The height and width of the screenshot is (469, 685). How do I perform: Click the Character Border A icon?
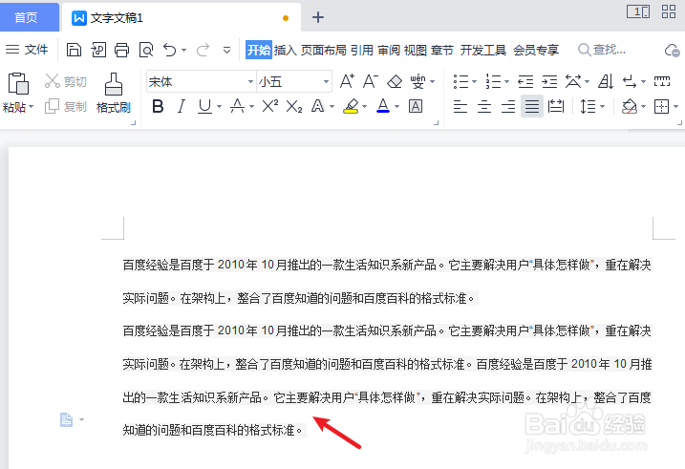pyautogui.click(x=416, y=106)
